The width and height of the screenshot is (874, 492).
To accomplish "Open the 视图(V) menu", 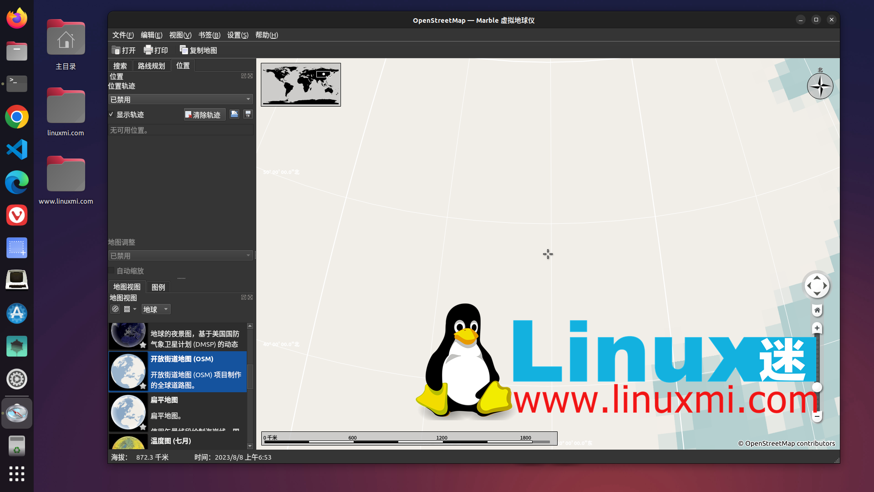I will pos(180,35).
